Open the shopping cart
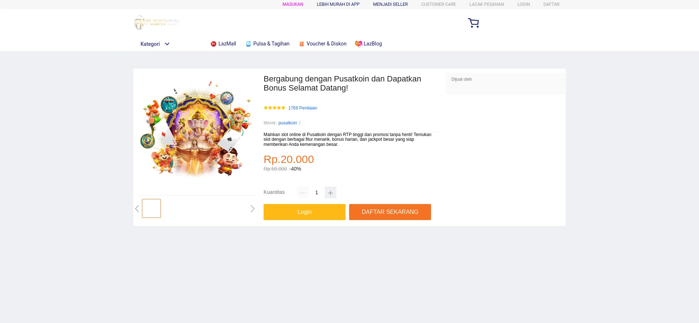Screen dimensions: 699x323 point(473,23)
